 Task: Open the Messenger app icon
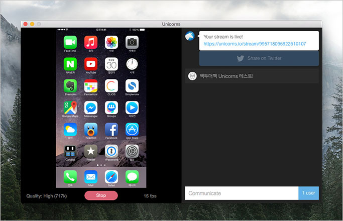pyautogui.click(x=91, y=107)
